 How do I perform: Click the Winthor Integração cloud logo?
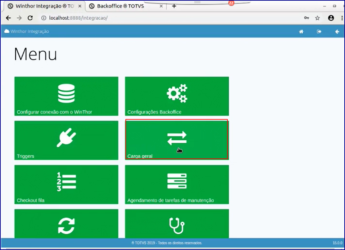coord(27,31)
